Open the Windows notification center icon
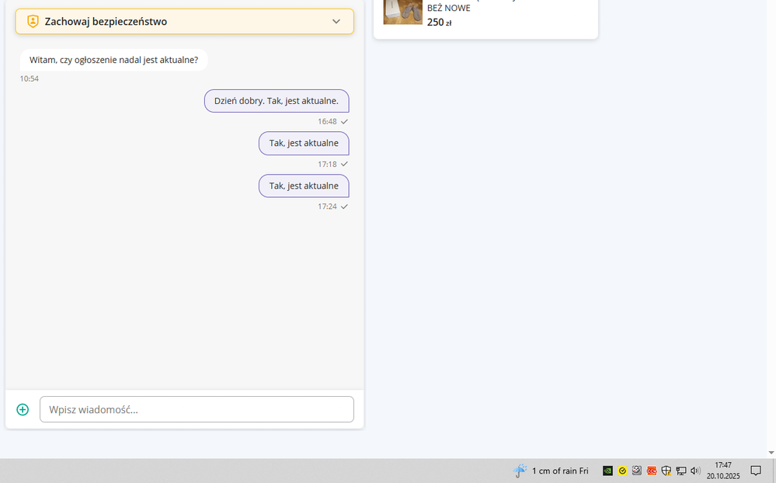Viewport: 776px width, 483px height. [755, 471]
